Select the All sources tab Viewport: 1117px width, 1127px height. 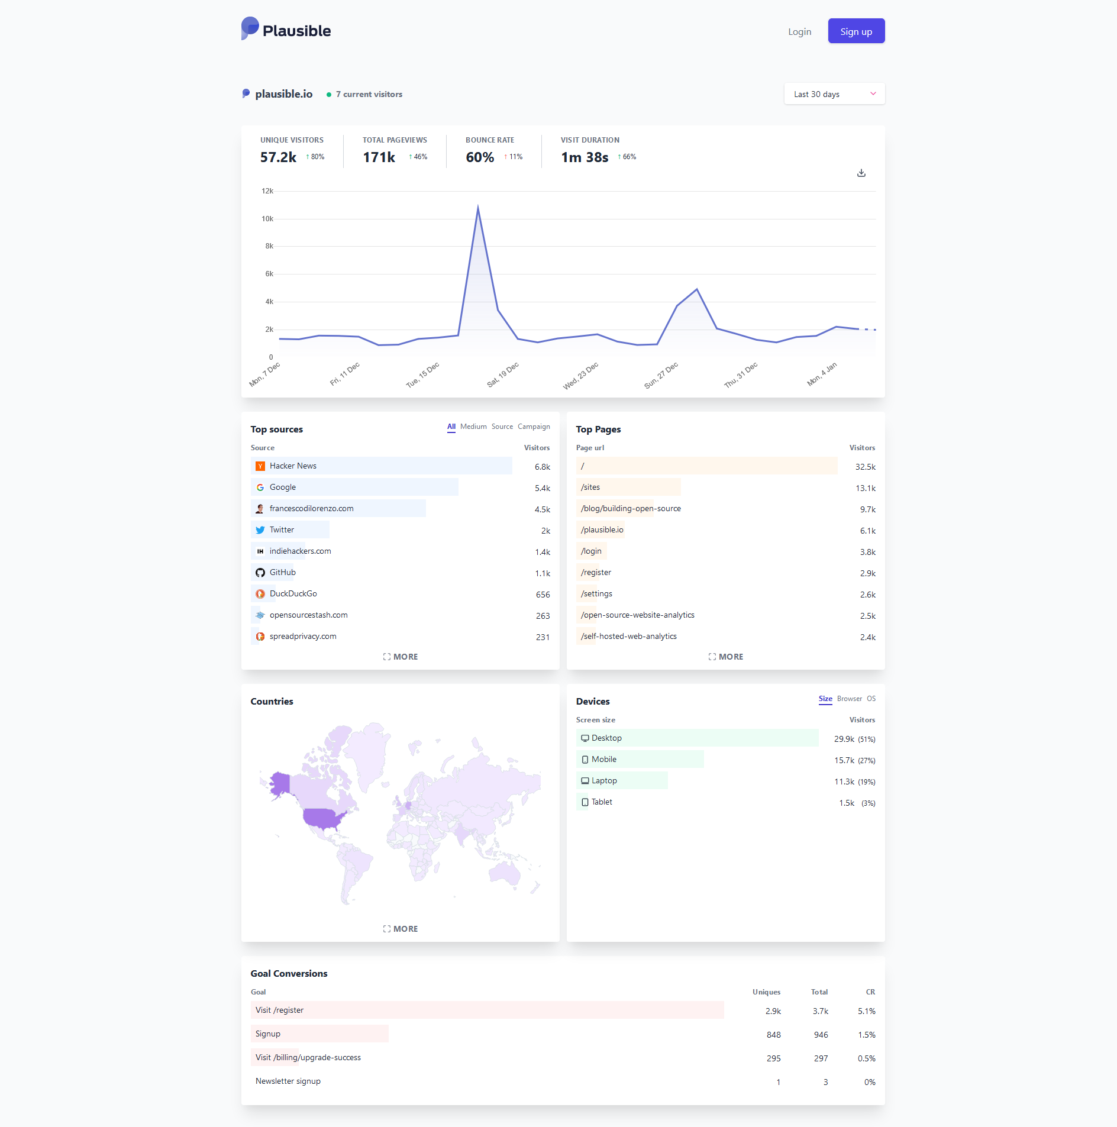pyautogui.click(x=451, y=427)
